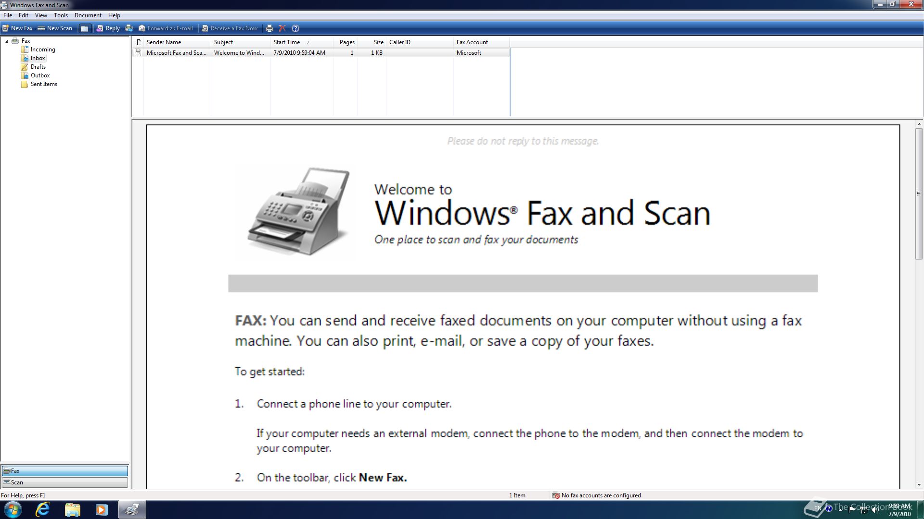
Task: Click the preview scrollbar down arrow
Action: (x=919, y=485)
